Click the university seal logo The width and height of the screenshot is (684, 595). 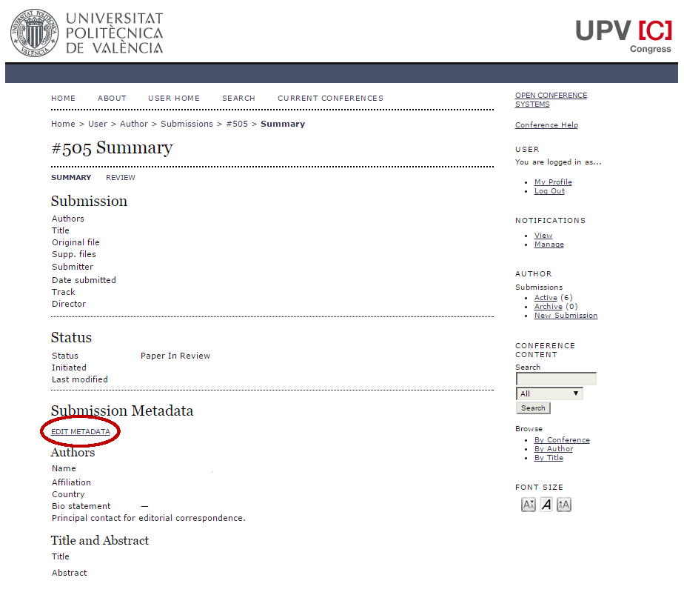click(35, 33)
